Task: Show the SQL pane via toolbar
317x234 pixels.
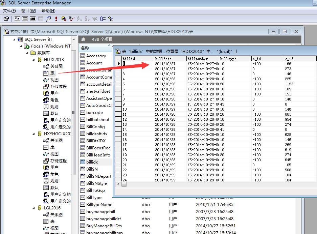Action: (33, 19)
